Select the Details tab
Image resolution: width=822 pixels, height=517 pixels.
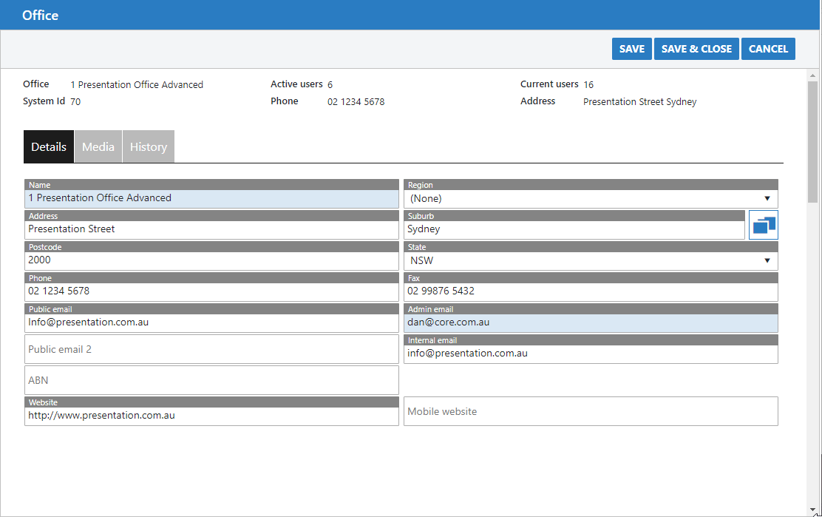[x=49, y=146]
